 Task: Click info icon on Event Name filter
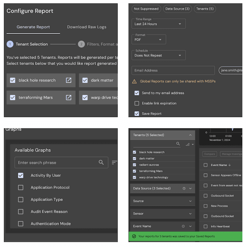click(183, 226)
